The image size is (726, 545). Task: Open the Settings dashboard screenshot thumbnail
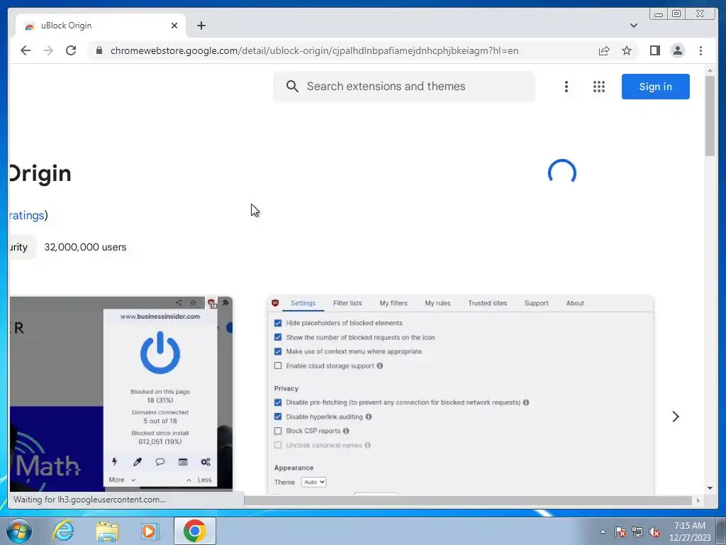coord(460,395)
